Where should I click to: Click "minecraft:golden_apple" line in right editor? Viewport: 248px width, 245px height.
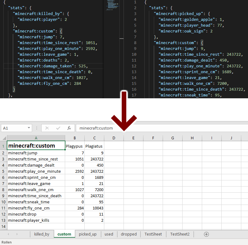coord(191,20)
